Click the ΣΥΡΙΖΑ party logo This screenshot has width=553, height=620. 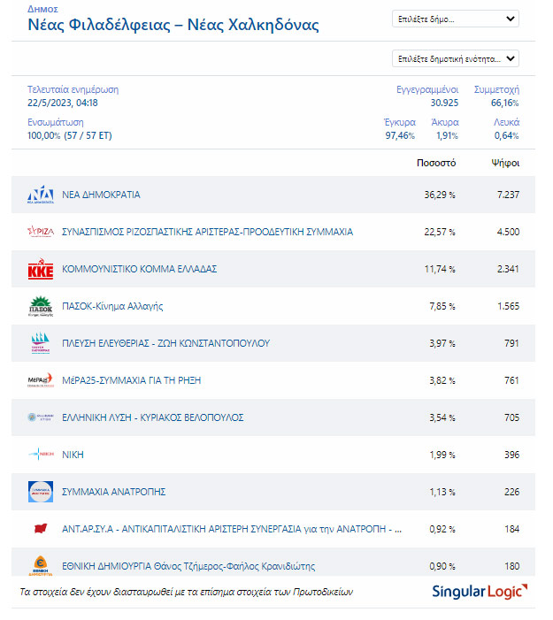tap(41, 232)
